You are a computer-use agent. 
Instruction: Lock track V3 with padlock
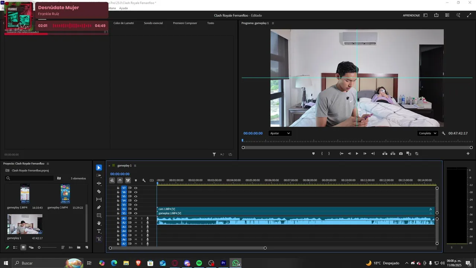[118, 205]
